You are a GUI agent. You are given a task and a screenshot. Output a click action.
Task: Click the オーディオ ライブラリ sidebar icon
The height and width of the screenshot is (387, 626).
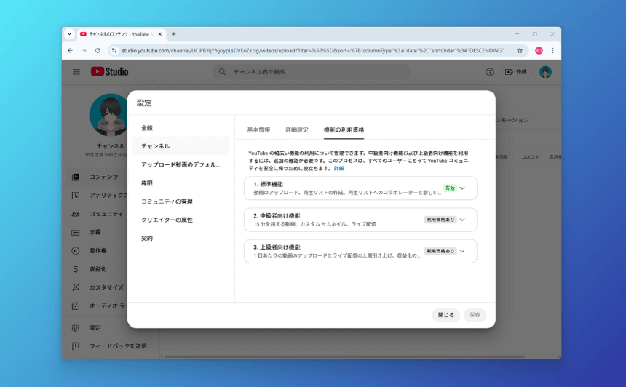tap(76, 306)
